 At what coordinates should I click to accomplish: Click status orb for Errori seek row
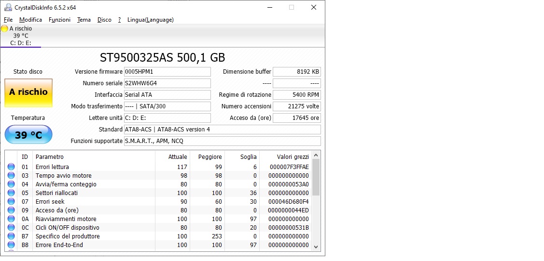[x=11, y=201]
